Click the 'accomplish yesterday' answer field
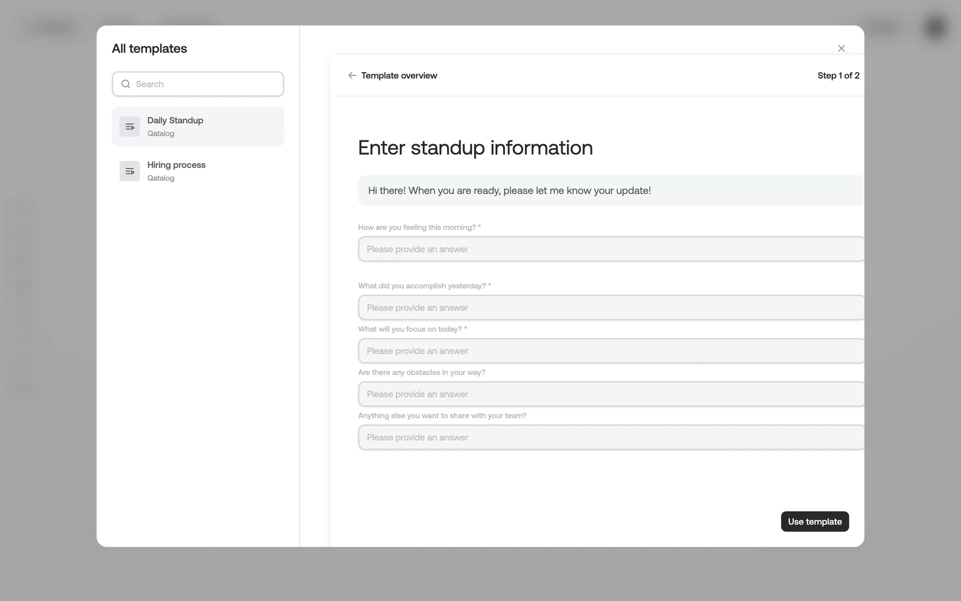Screen dimensions: 961x601 (611, 308)
